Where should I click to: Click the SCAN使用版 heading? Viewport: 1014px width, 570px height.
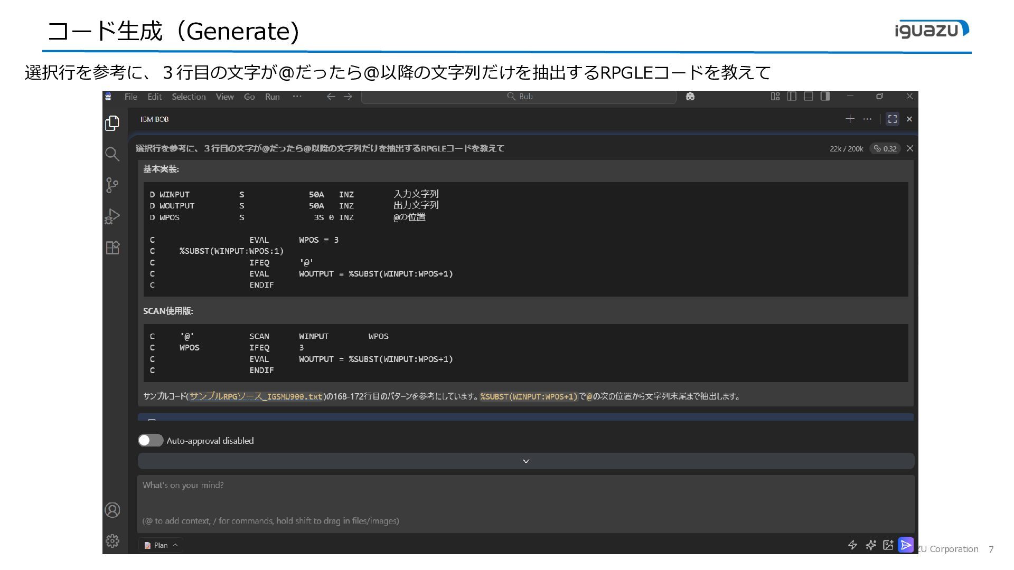168,311
